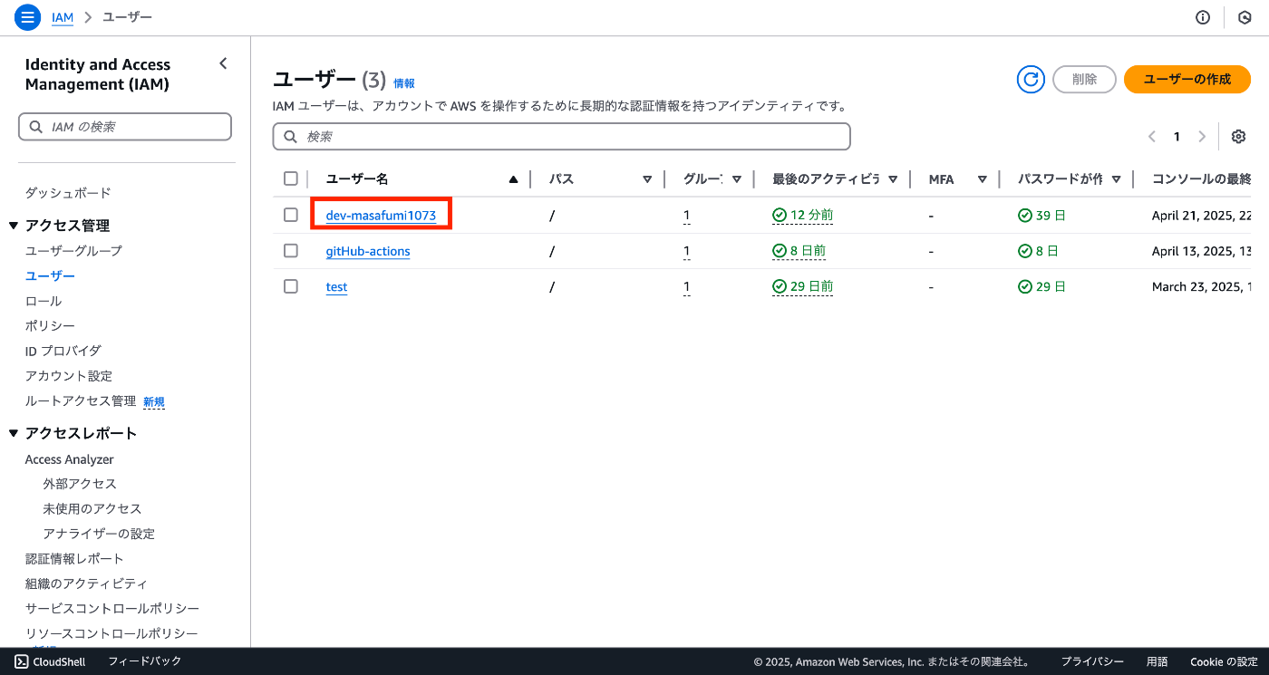Click the 29 日前 activity value
This screenshot has width=1269, height=675.
tap(803, 287)
